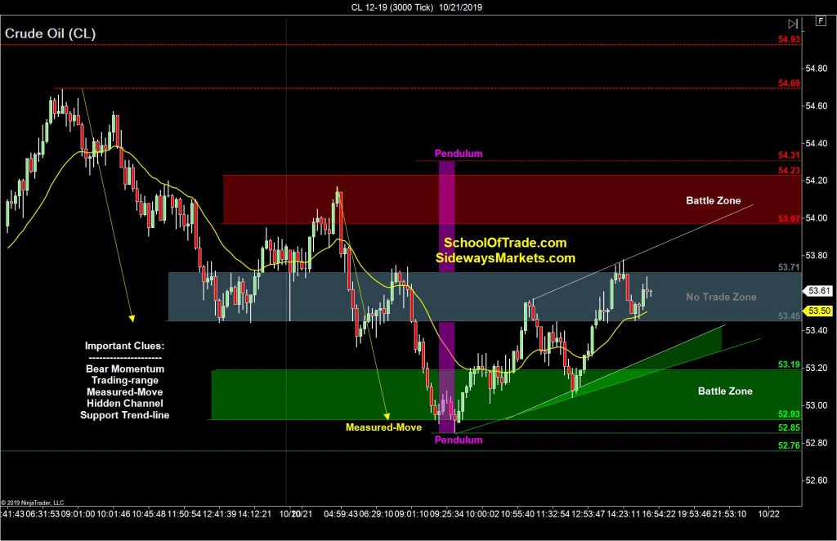The width and height of the screenshot is (837, 541).
Task: Select the white 53.61 current price marker
Action: tap(818, 291)
